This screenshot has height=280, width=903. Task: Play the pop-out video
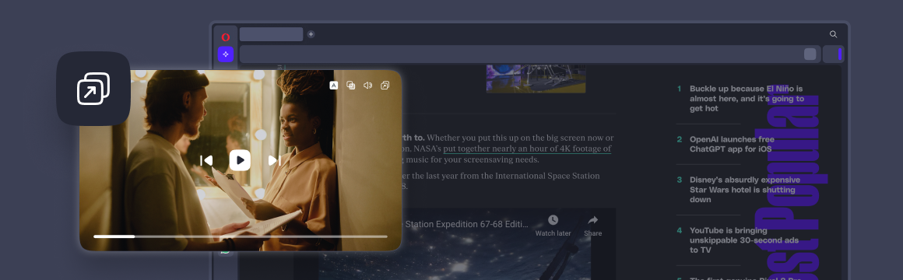[240, 160]
